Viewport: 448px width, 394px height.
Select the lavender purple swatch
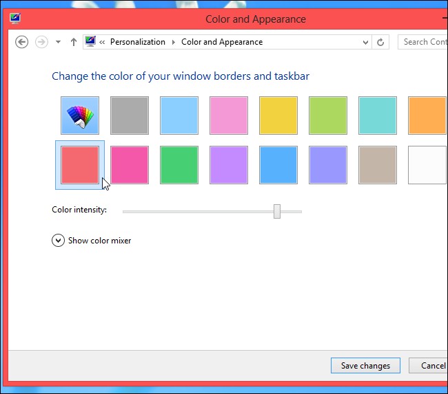[x=229, y=165]
